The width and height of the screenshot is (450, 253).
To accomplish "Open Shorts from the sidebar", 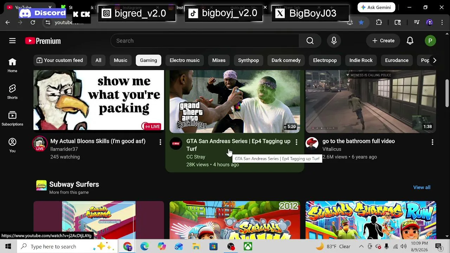I will coord(12,92).
